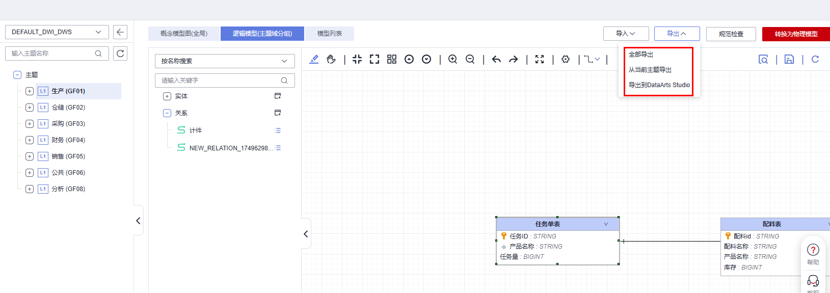Click search icon in subject name field

click(98, 53)
